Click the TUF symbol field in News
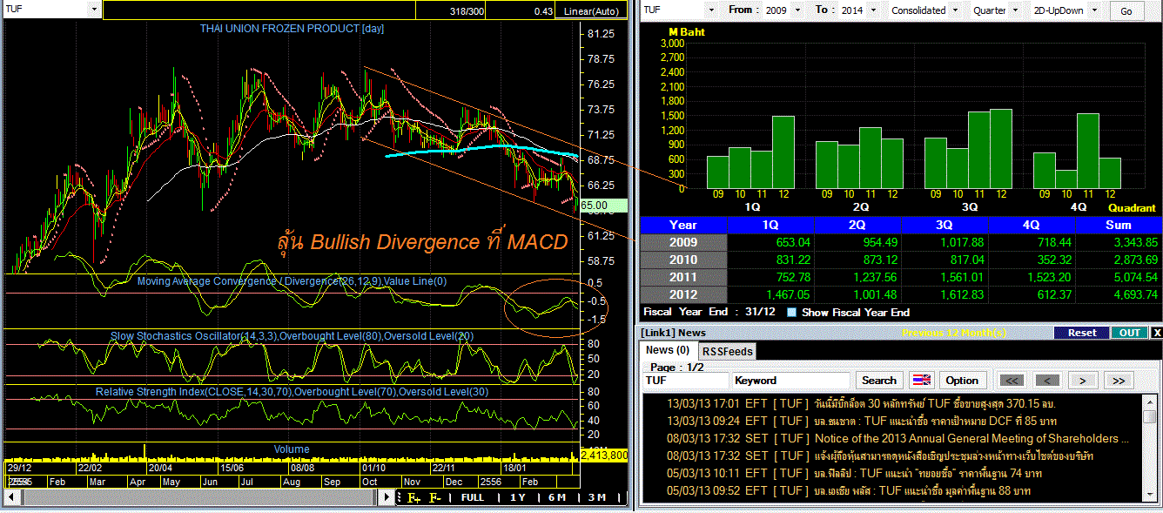 (x=686, y=381)
